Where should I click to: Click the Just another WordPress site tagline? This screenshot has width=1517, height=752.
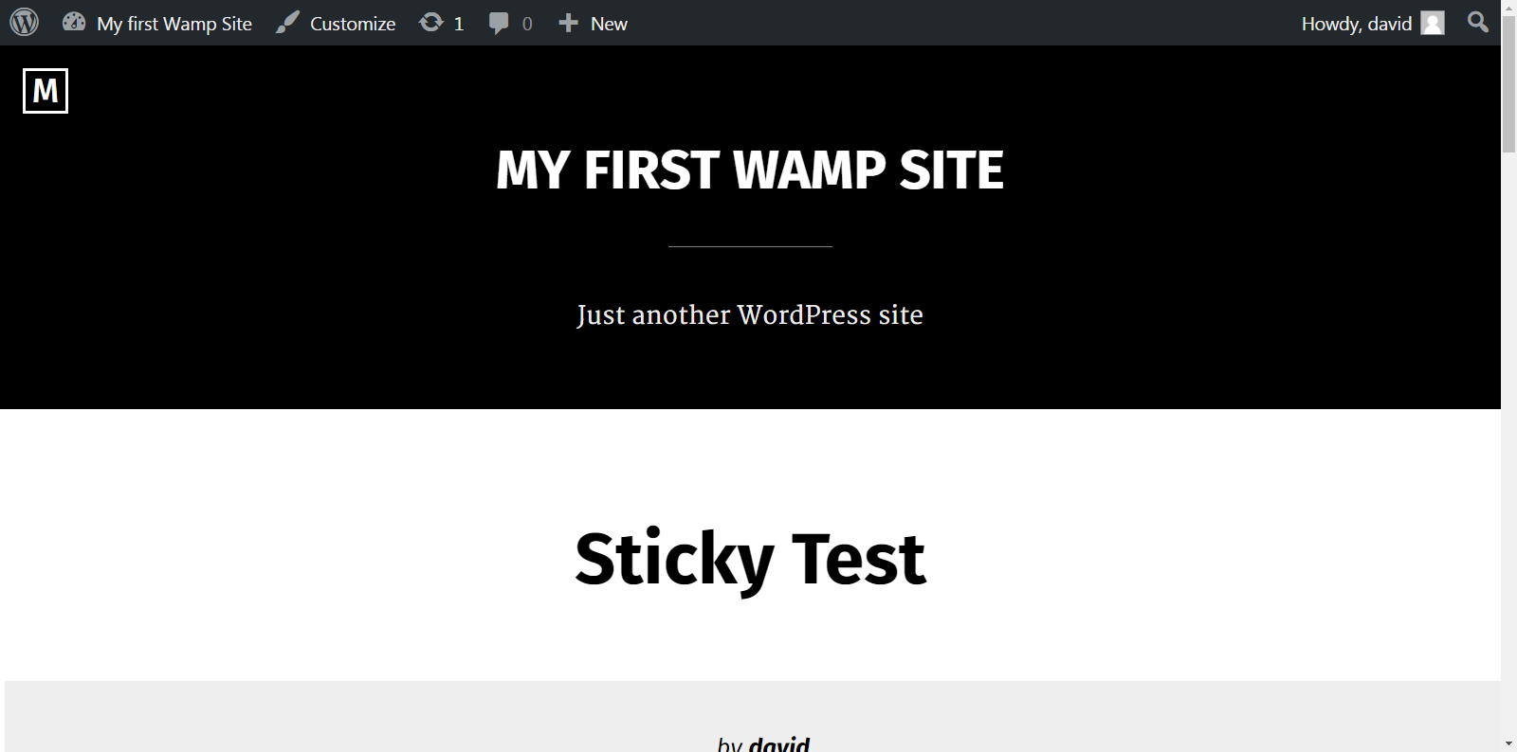(750, 314)
